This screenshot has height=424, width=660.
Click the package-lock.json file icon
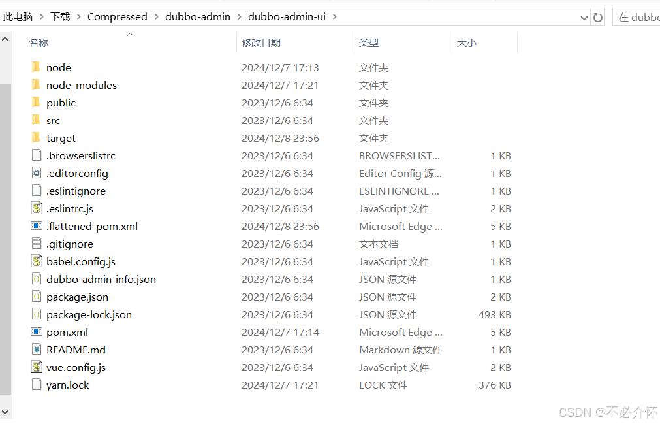(37, 314)
